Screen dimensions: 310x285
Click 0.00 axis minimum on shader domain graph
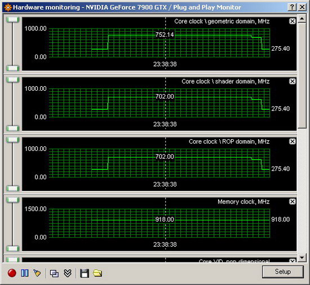[x=41, y=117]
